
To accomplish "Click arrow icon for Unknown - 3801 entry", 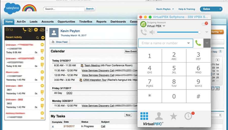I will [x=42, y=86].
